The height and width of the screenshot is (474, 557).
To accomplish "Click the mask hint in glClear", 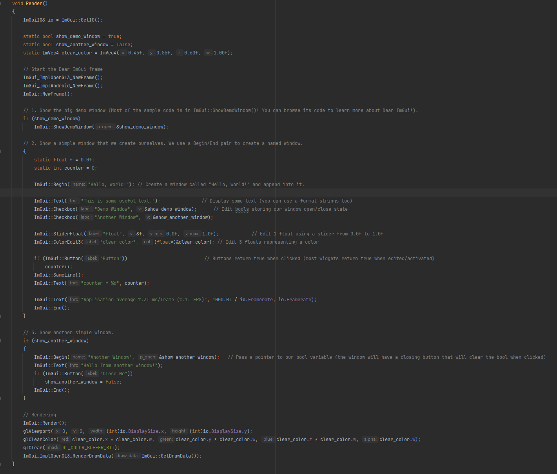I will tap(53, 448).
